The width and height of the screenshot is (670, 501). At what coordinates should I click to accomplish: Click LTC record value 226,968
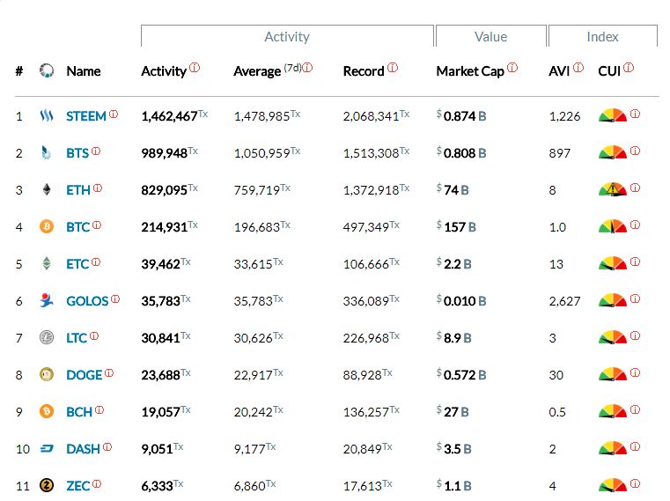(x=365, y=338)
